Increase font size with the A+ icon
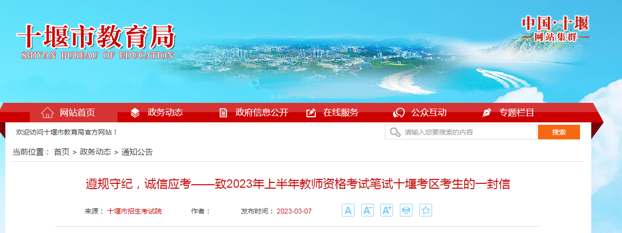 [x=387, y=210]
